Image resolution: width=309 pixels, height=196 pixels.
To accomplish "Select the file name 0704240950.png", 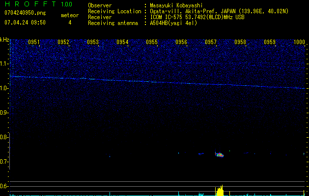I will (x=25, y=13).
